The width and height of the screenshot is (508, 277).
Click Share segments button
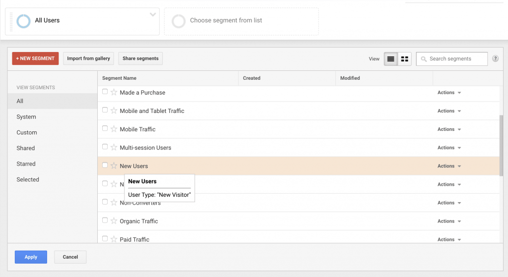coord(140,58)
